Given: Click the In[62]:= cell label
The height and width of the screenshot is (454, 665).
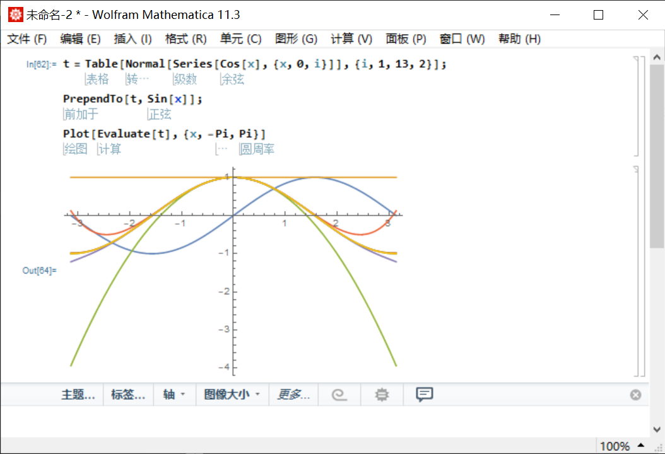Looking at the screenshot, I should 41,64.
